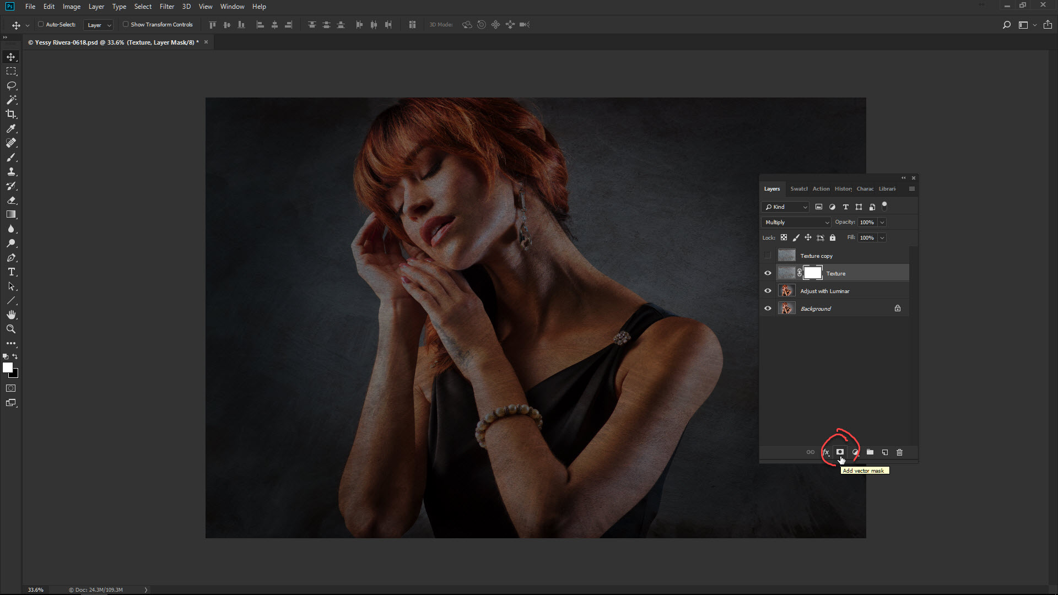Viewport: 1058px width, 595px height.
Task: Select the Texture layer mask thumbnail
Action: 813,273
